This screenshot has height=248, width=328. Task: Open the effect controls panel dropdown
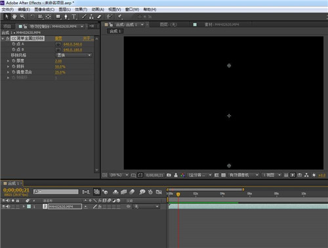(82, 26)
